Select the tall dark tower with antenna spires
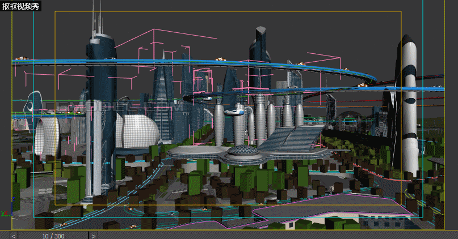The image size is (458, 239). point(100,117)
